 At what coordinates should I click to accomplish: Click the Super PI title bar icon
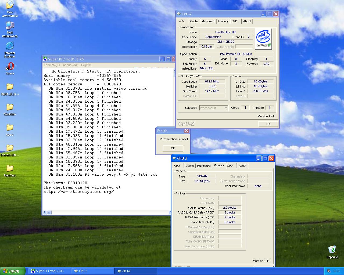click(45, 59)
